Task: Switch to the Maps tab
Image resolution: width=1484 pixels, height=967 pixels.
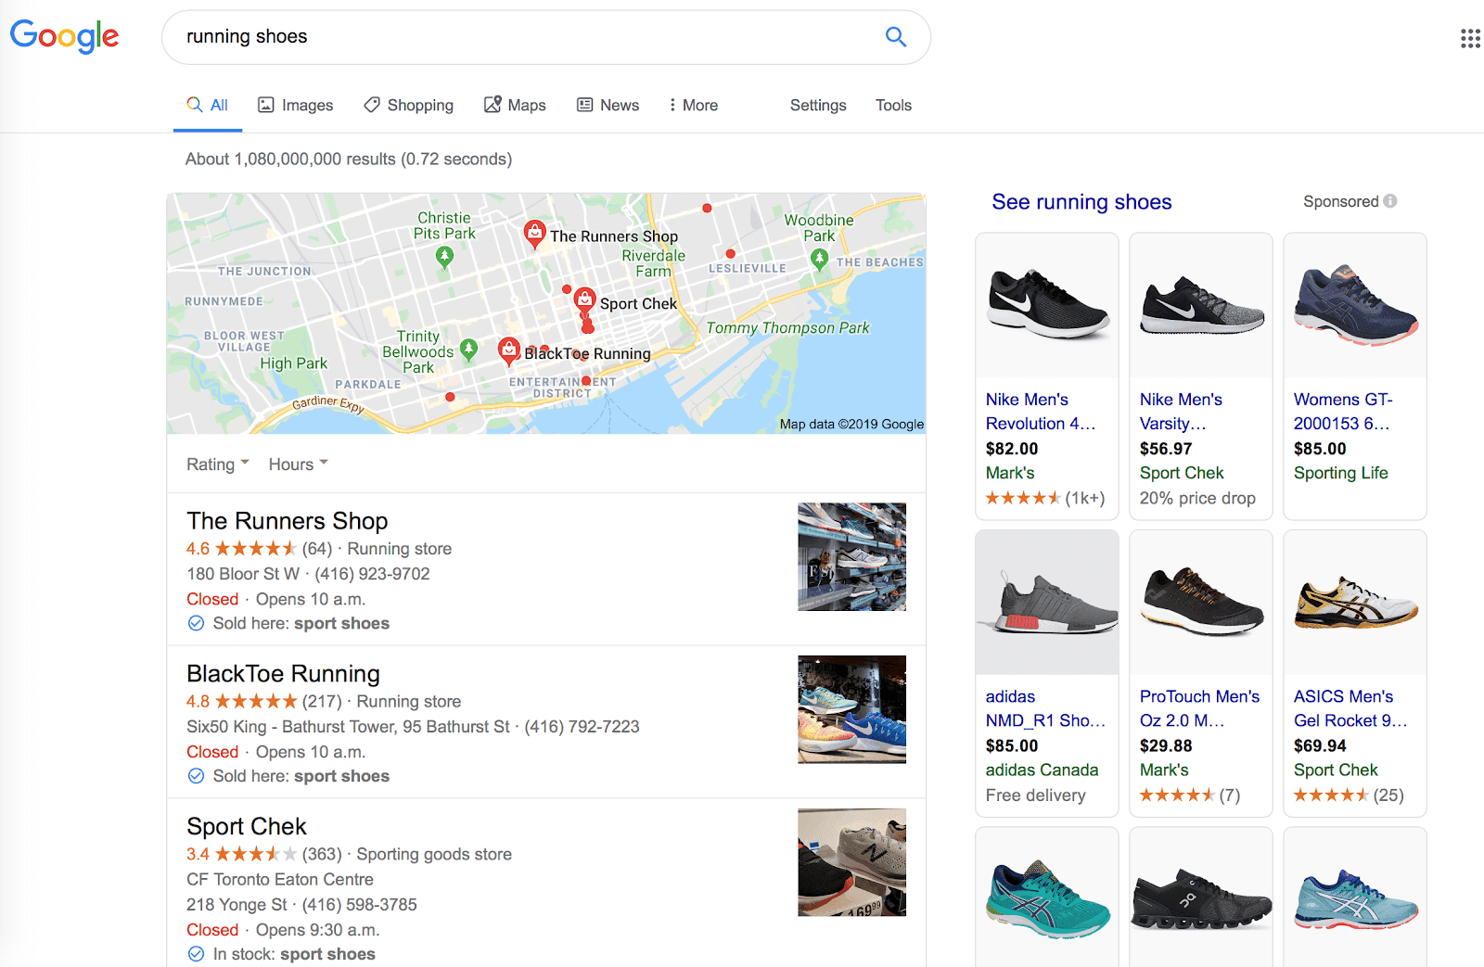Action: (515, 105)
